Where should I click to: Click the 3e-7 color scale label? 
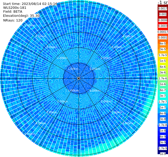click(163, 96)
